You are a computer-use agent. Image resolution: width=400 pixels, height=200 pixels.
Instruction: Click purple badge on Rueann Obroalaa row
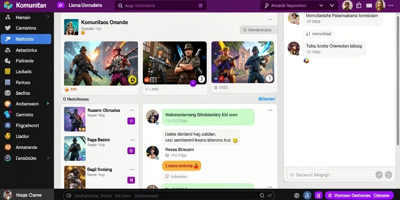pyautogui.click(x=131, y=121)
